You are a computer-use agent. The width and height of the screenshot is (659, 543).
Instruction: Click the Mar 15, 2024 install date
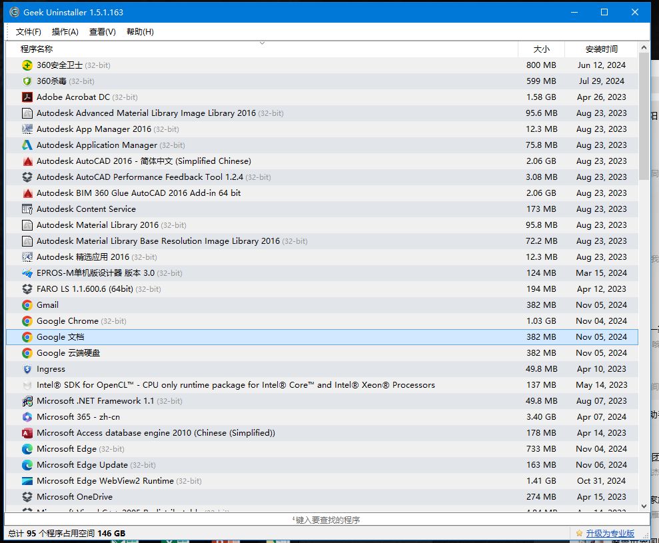tap(602, 272)
